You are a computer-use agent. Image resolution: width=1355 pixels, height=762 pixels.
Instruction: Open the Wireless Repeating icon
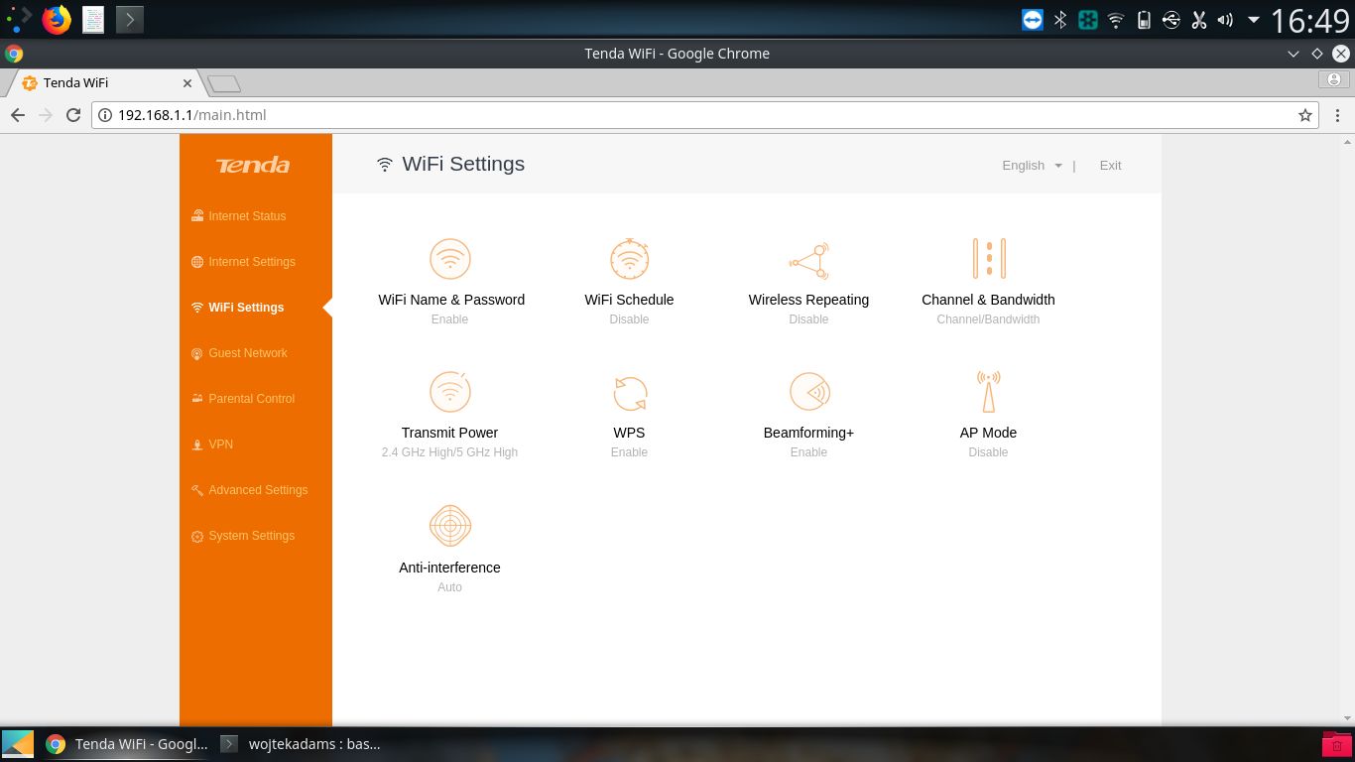pos(808,261)
